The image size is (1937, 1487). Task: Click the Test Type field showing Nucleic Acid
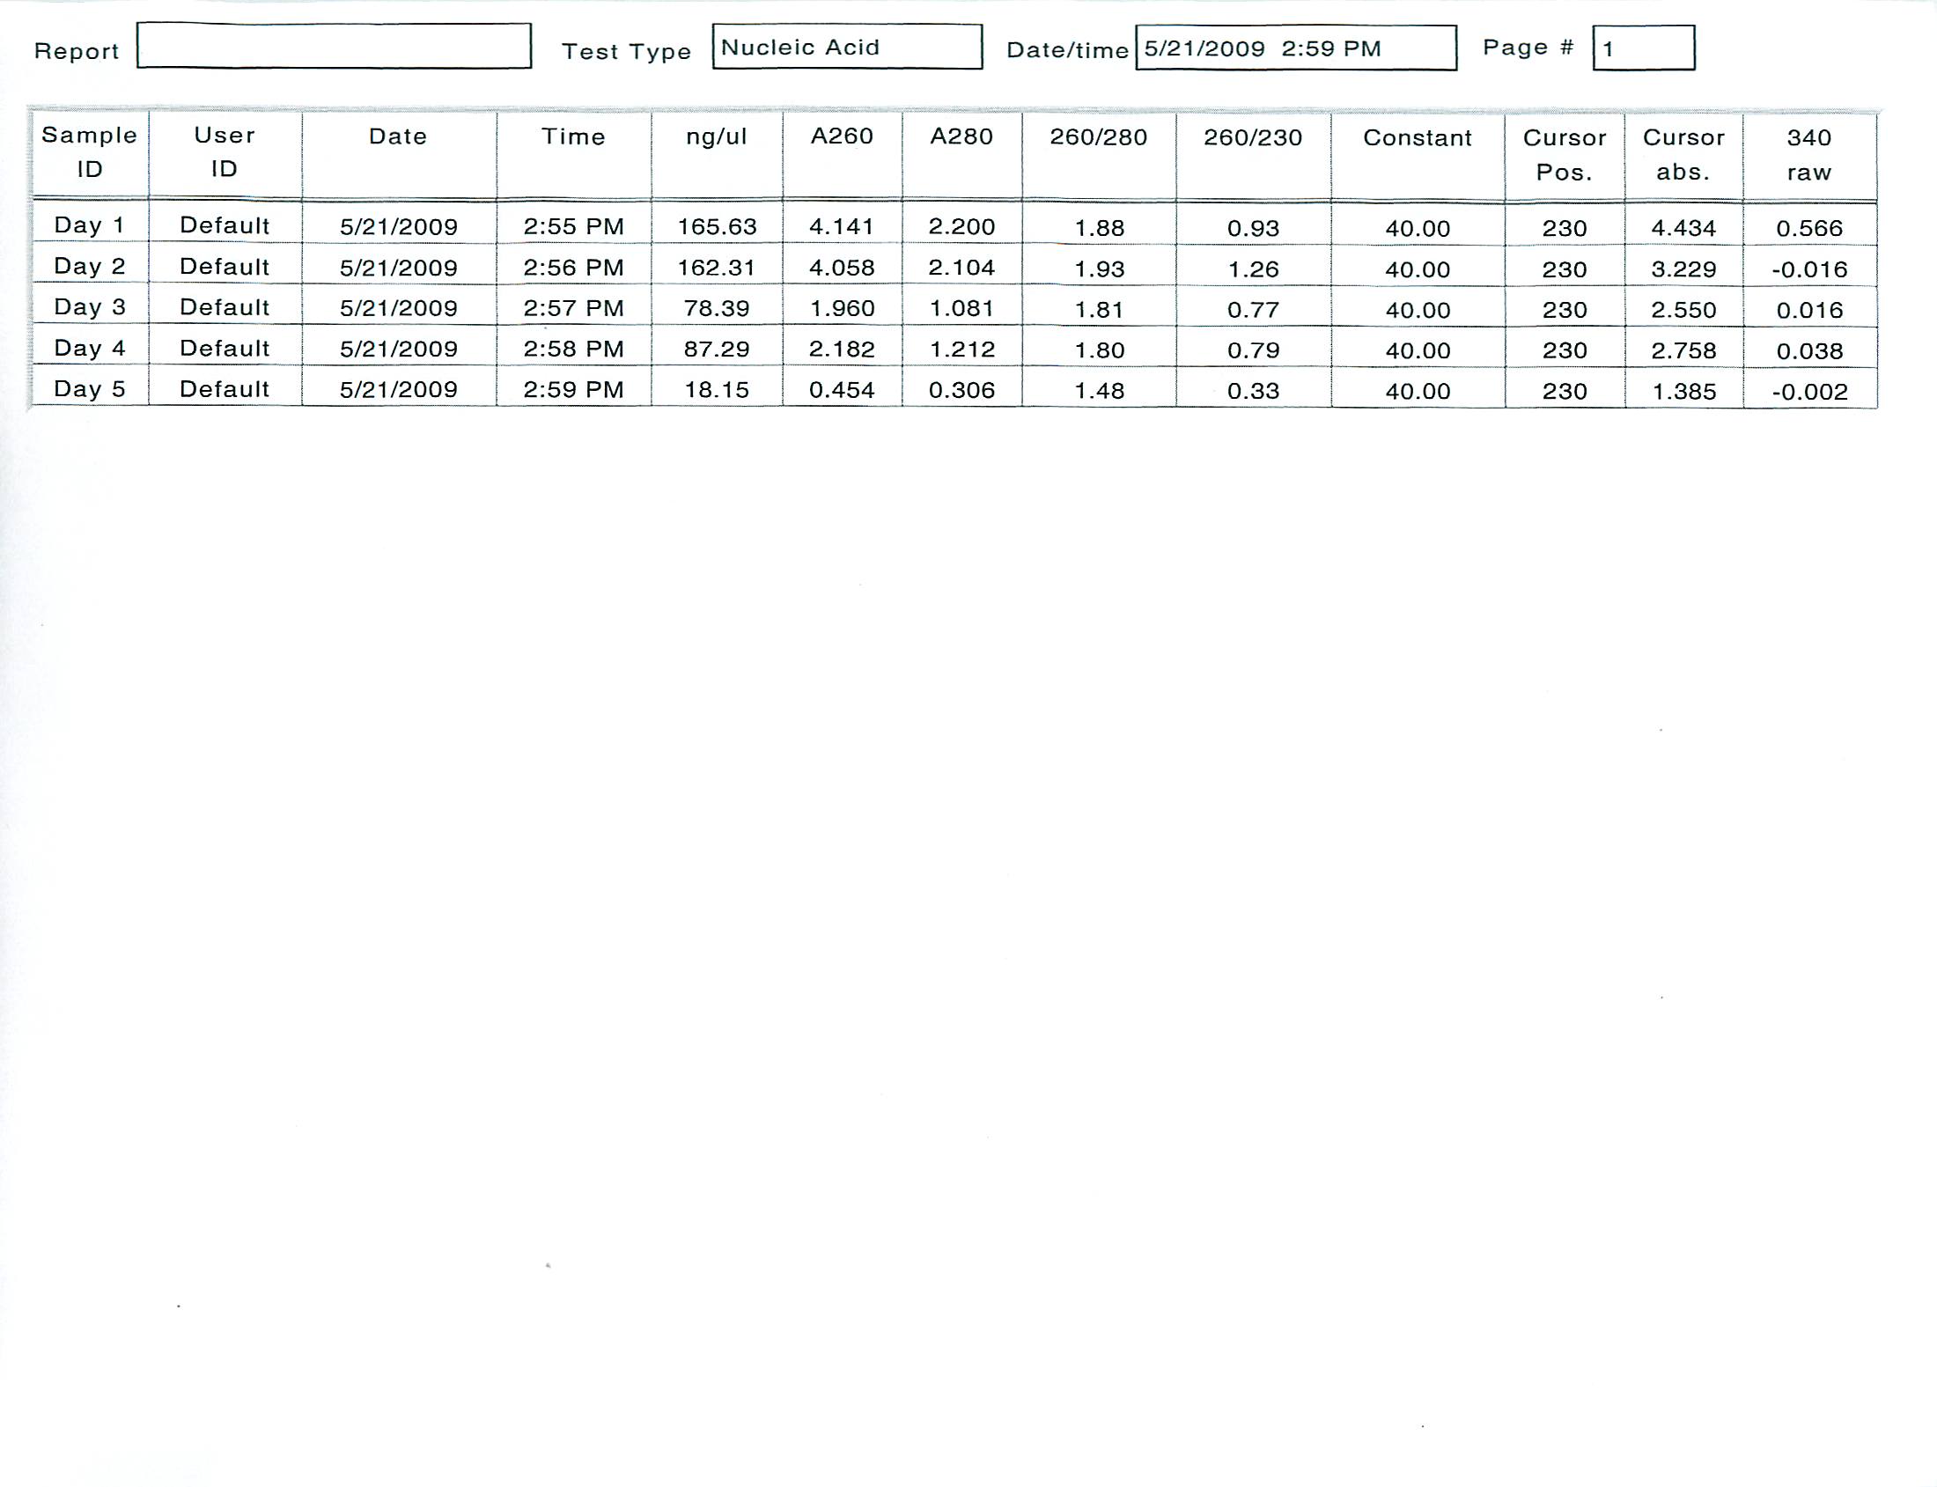click(847, 47)
